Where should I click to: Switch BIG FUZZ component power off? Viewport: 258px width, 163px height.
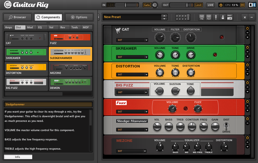[247, 83]
